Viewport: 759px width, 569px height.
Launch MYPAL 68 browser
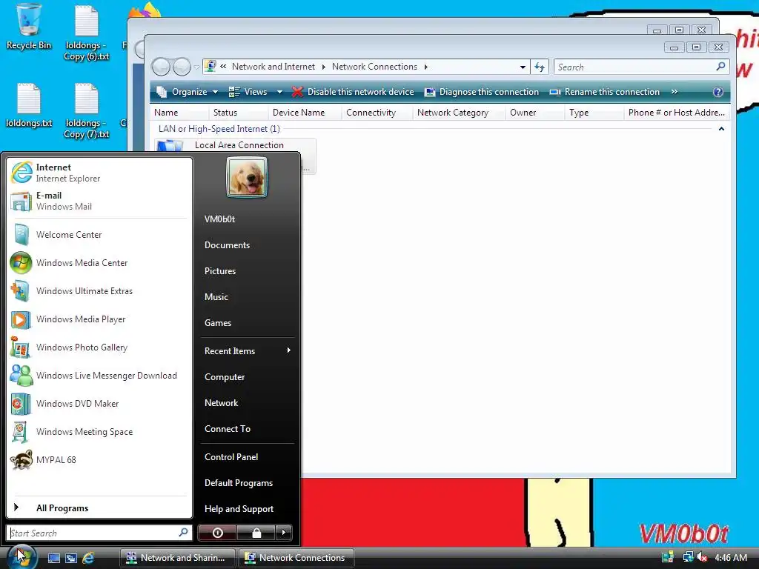pyautogui.click(x=99, y=459)
